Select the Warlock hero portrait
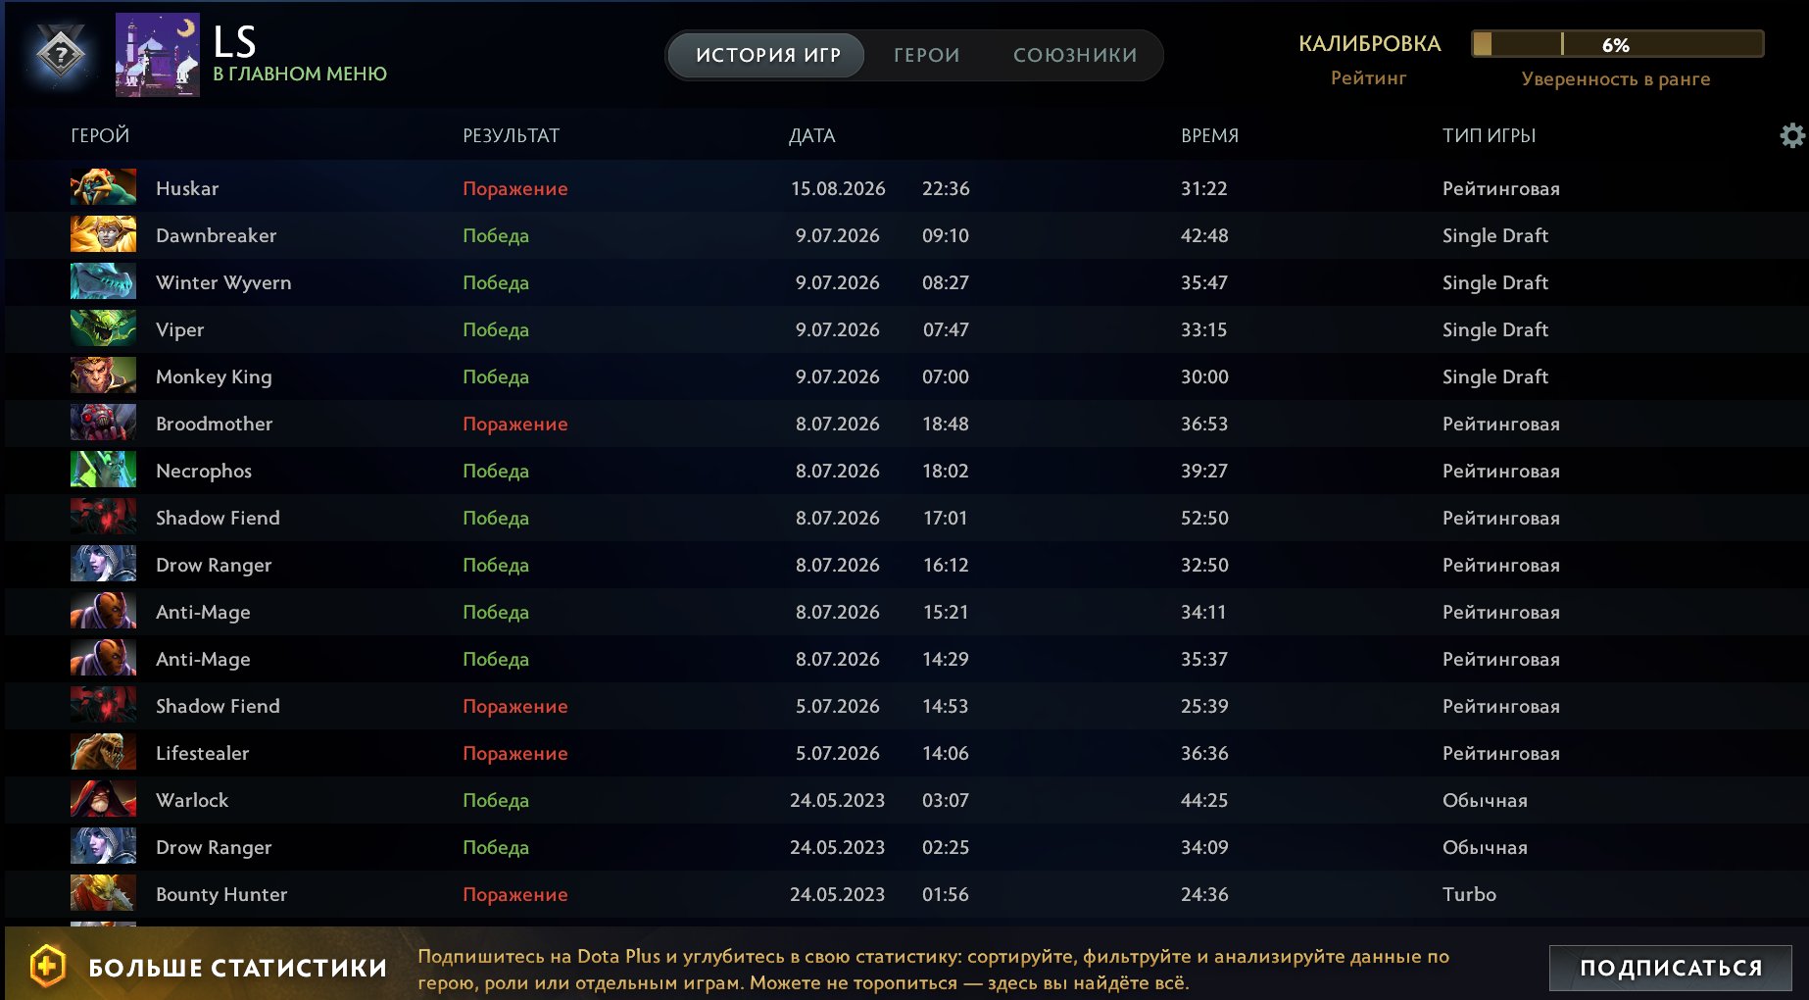 coord(103,799)
